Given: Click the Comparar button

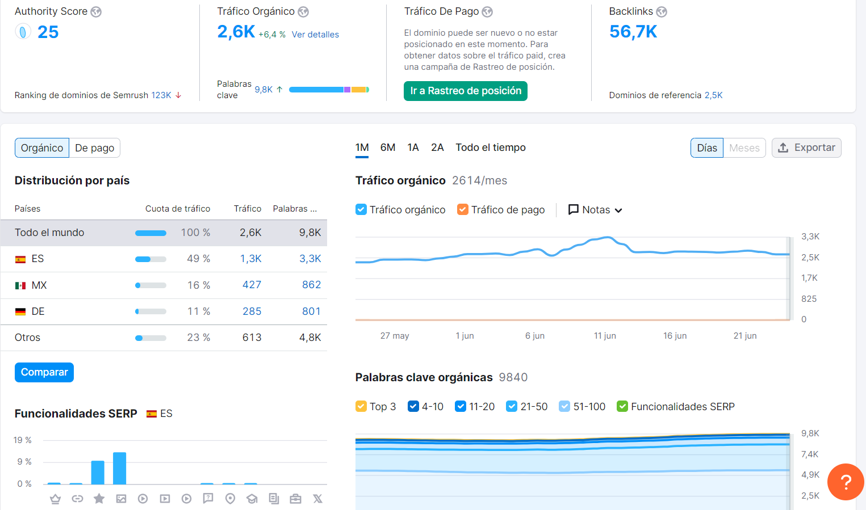Looking at the screenshot, I should coord(44,372).
